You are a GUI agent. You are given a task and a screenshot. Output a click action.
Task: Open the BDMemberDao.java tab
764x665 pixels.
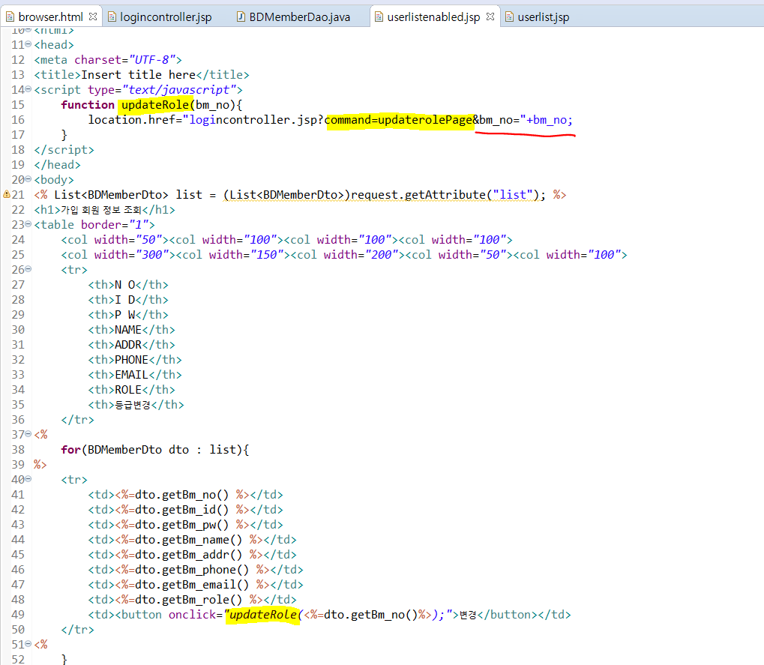(300, 17)
